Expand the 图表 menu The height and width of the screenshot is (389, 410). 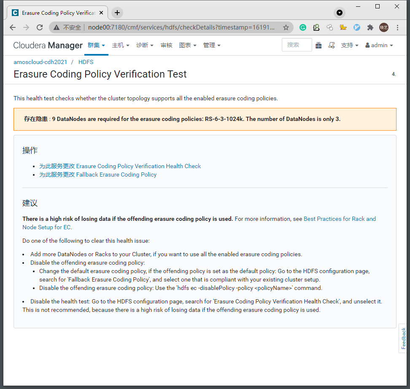(187, 45)
